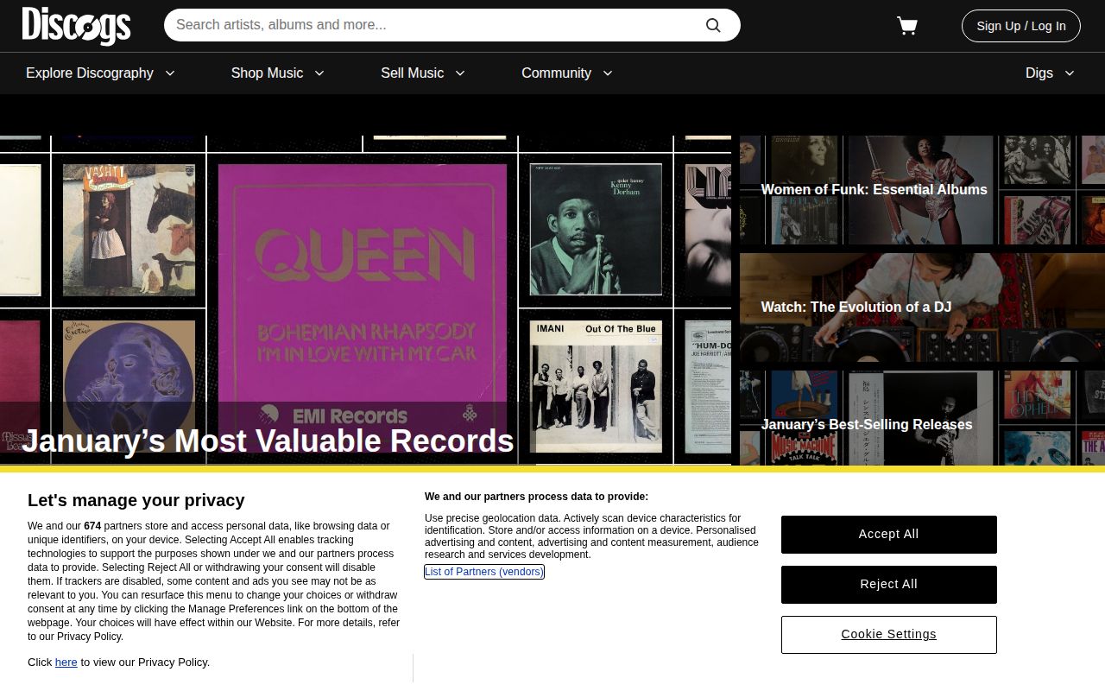Select the Community menu item
This screenshot has height=691, width=1105.
point(556,73)
